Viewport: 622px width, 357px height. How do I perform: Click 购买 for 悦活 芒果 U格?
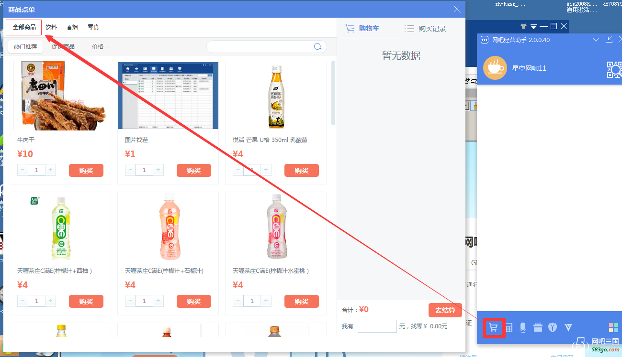302,170
